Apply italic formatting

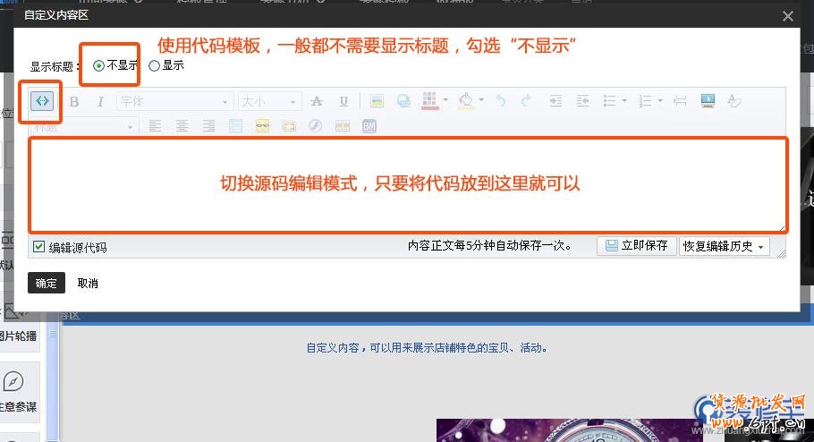coord(100,101)
